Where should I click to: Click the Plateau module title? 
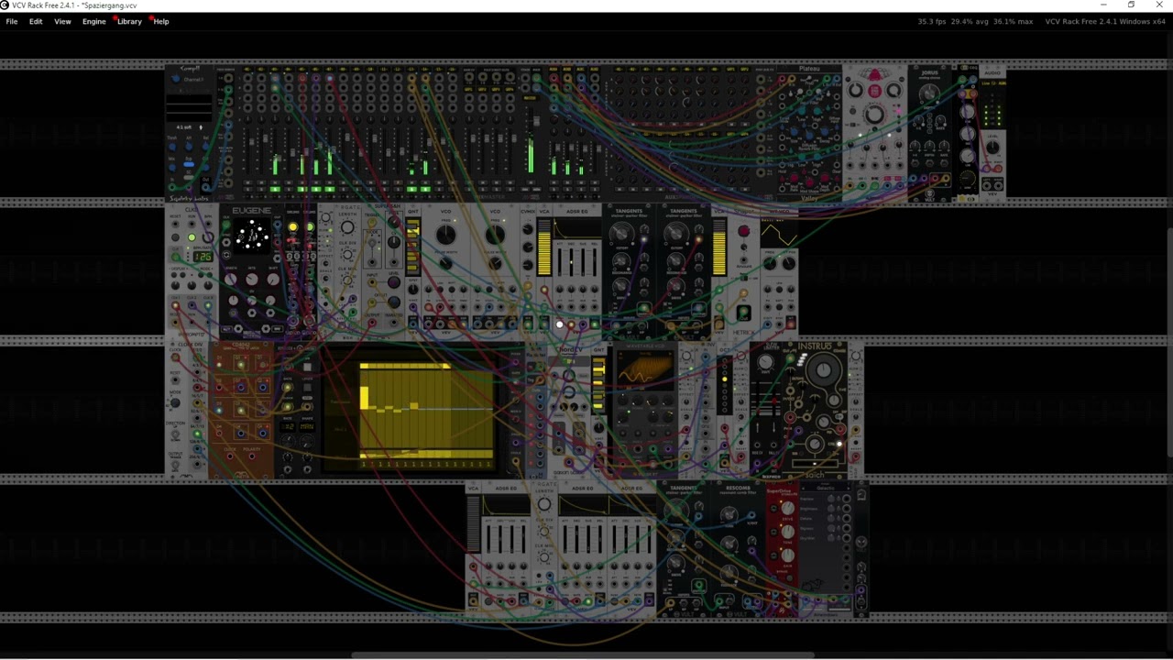(x=809, y=69)
